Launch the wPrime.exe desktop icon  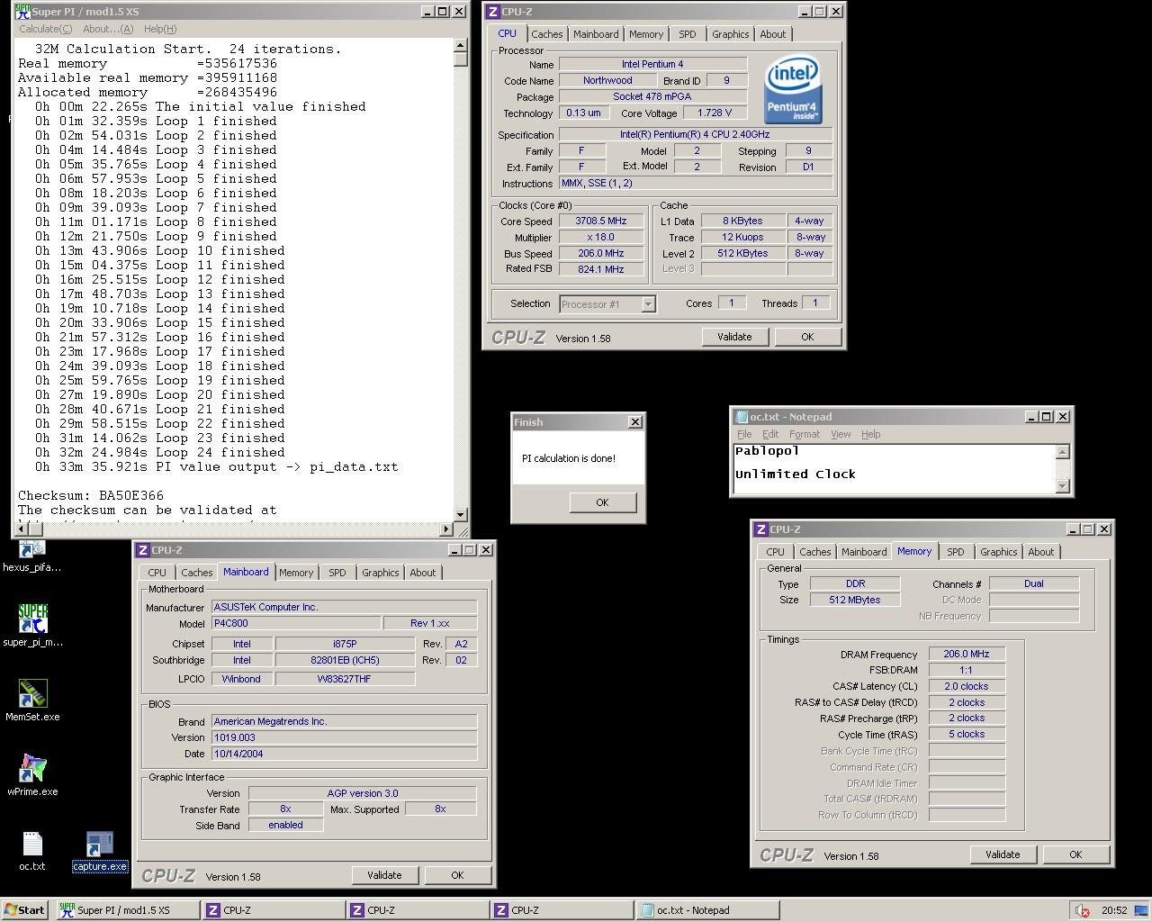pyautogui.click(x=32, y=767)
